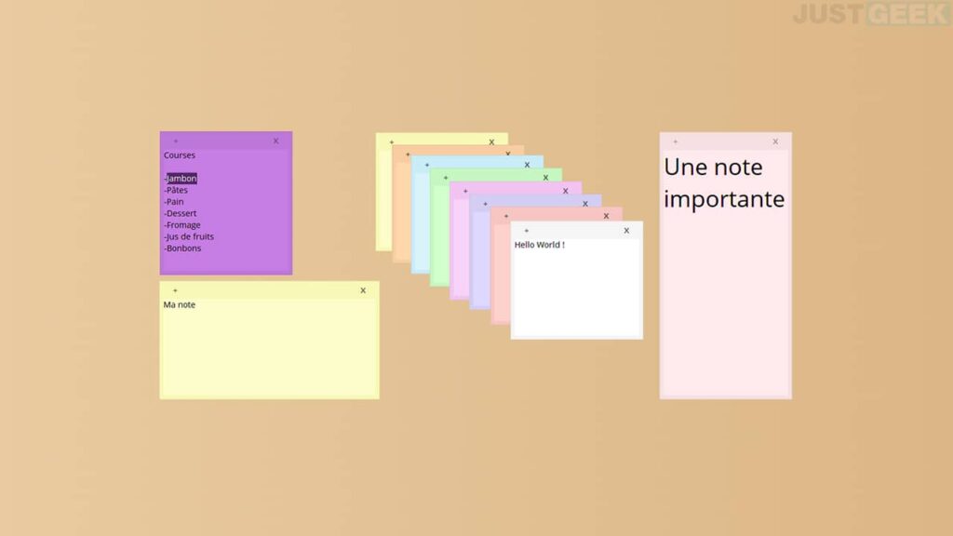The width and height of the screenshot is (953, 536).
Task: Close the stacked orange note
Action: point(508,154)
